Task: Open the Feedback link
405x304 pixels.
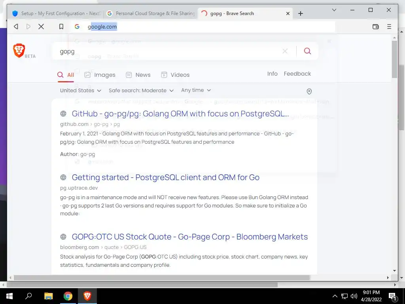Action: [x=297, y=74]
